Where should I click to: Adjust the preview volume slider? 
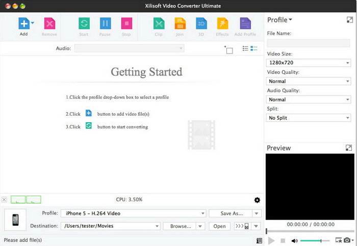(x=315, y=240)
